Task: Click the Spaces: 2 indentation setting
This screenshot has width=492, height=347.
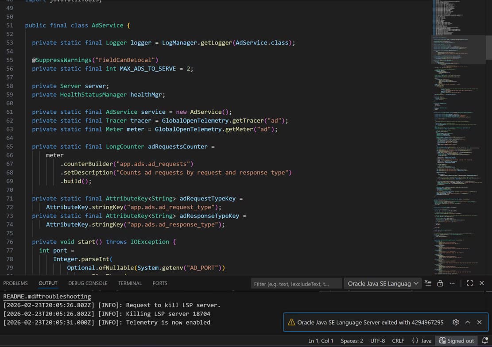Action: (x=352, y=341)
